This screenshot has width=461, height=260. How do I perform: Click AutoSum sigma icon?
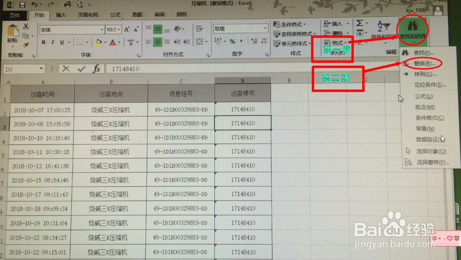point(360,23)
